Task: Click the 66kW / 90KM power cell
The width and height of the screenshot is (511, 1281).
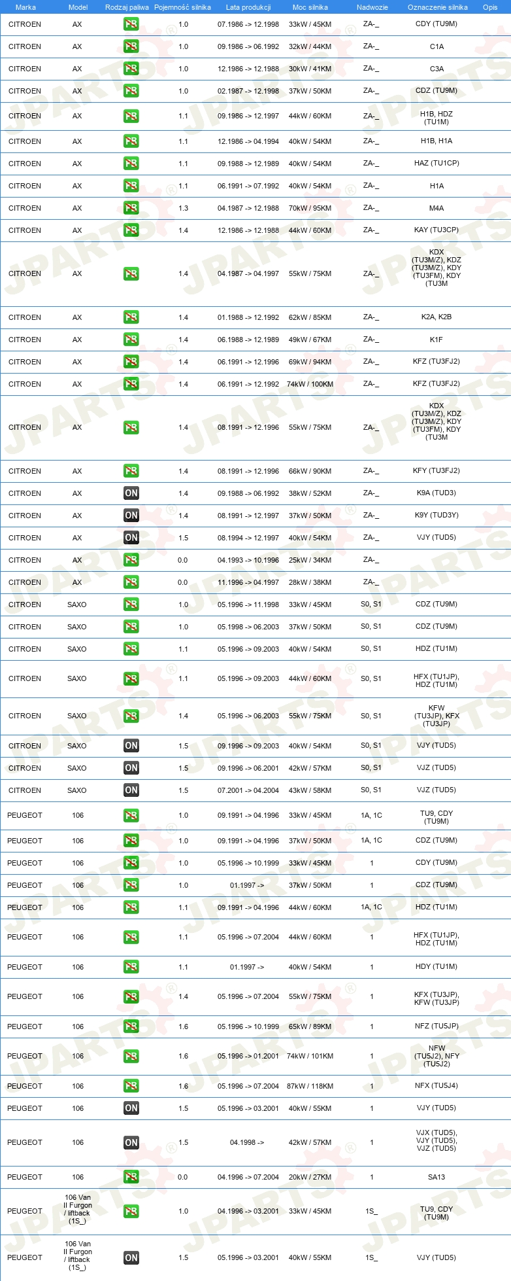Action: click(x=310, y=471)
